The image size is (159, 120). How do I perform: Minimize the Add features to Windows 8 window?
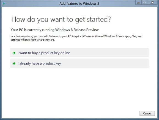point(138,2)
